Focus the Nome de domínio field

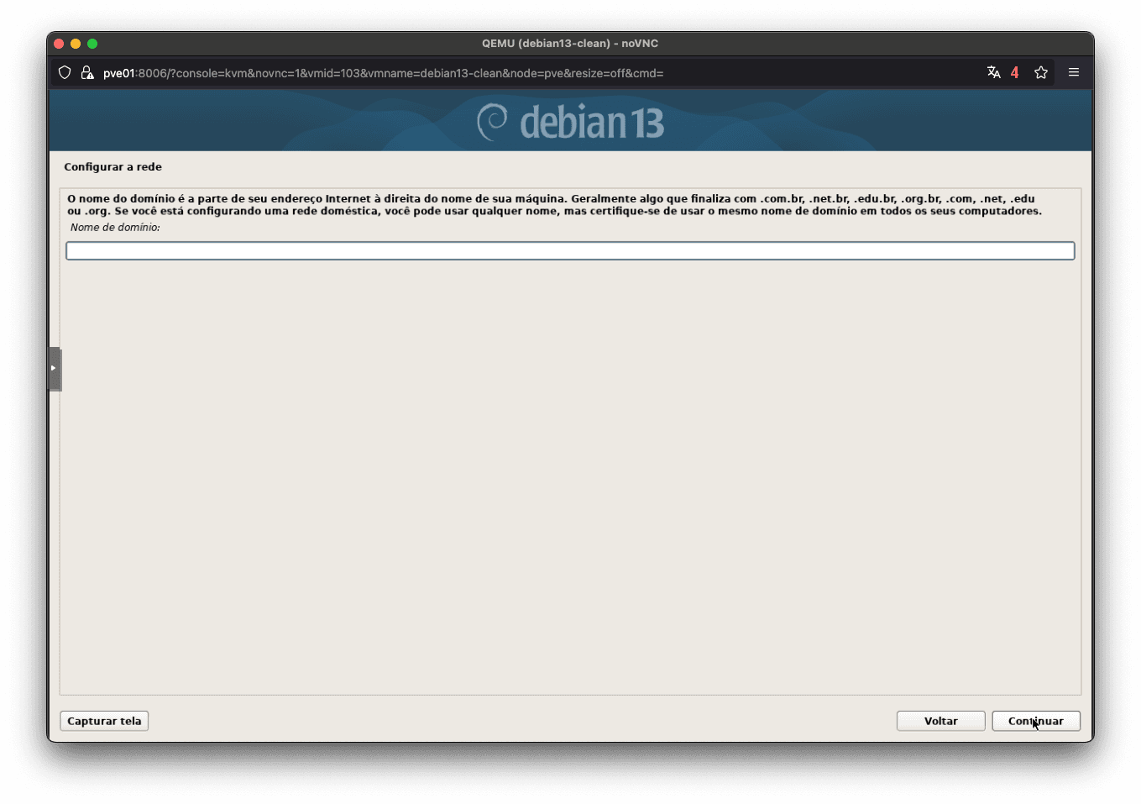click(x=570, y=250)
